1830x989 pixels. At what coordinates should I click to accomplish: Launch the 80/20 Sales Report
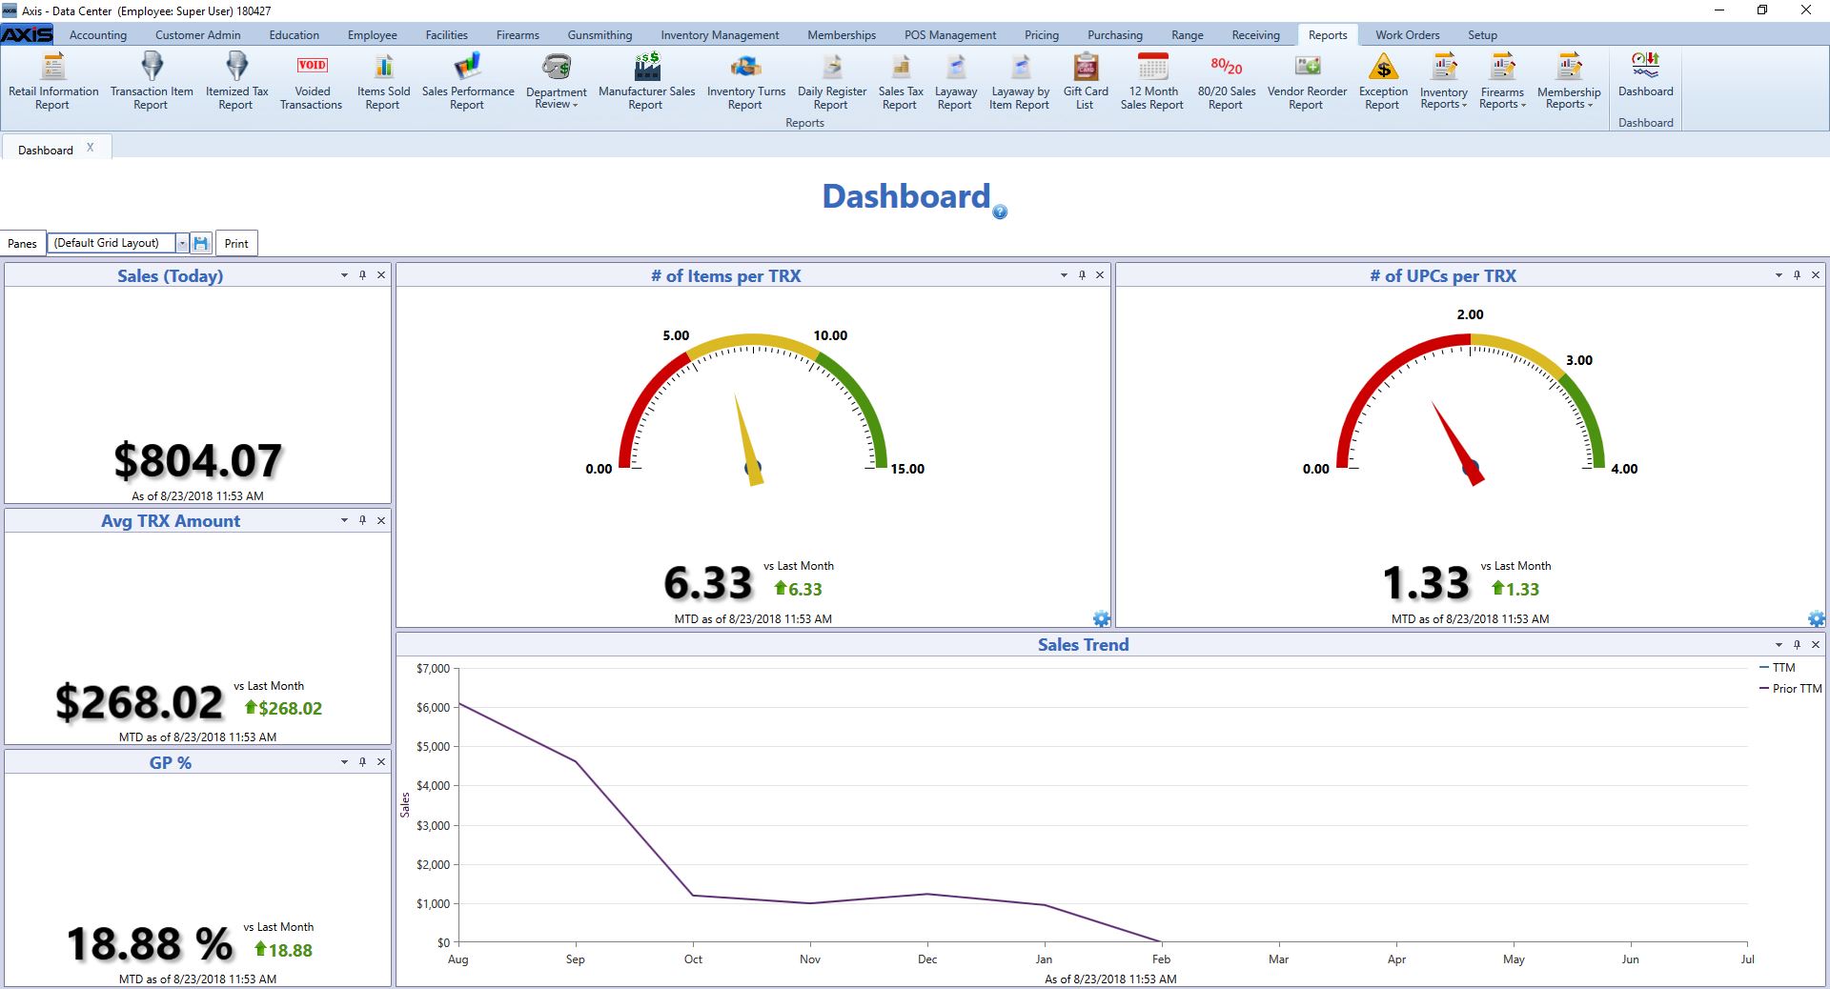pos(1226,81)
